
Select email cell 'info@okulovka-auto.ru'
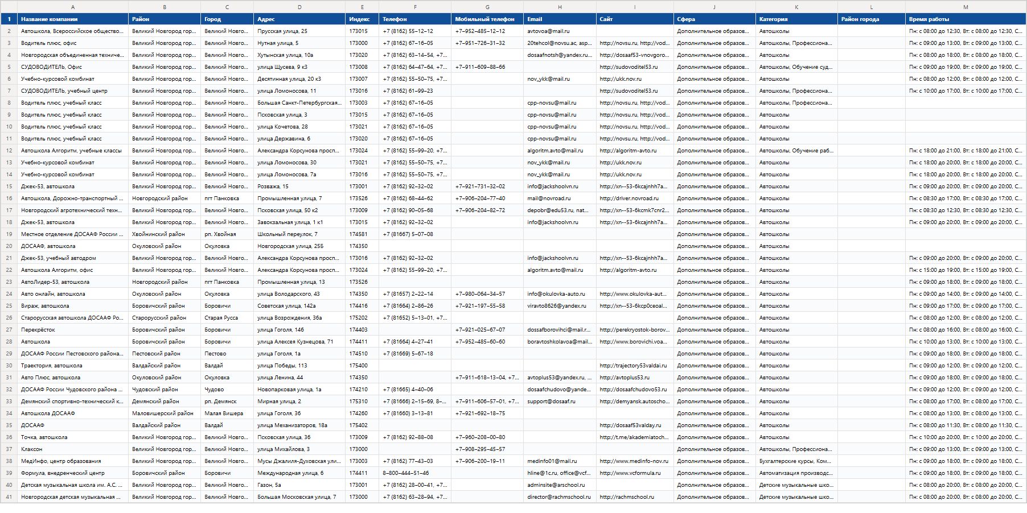click(x=560, y=294)
